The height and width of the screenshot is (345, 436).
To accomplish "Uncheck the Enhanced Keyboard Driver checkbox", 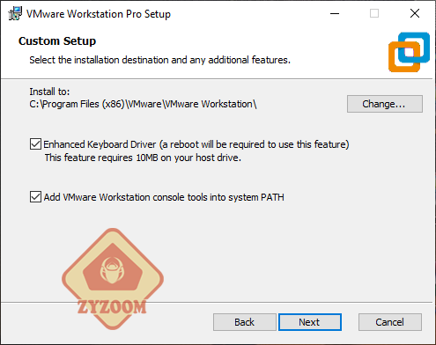I will tap(35, 144).
